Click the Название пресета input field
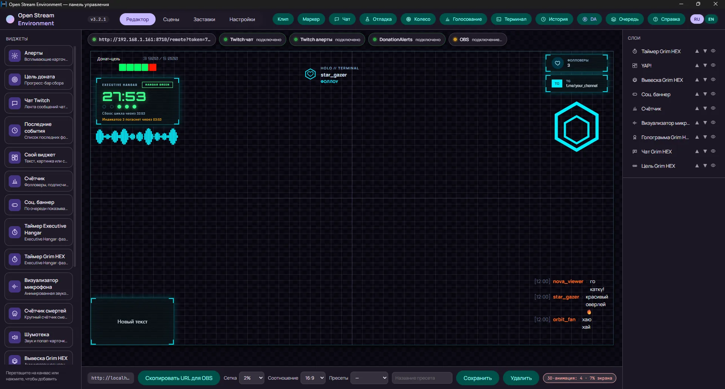 (x=422, y=378)
